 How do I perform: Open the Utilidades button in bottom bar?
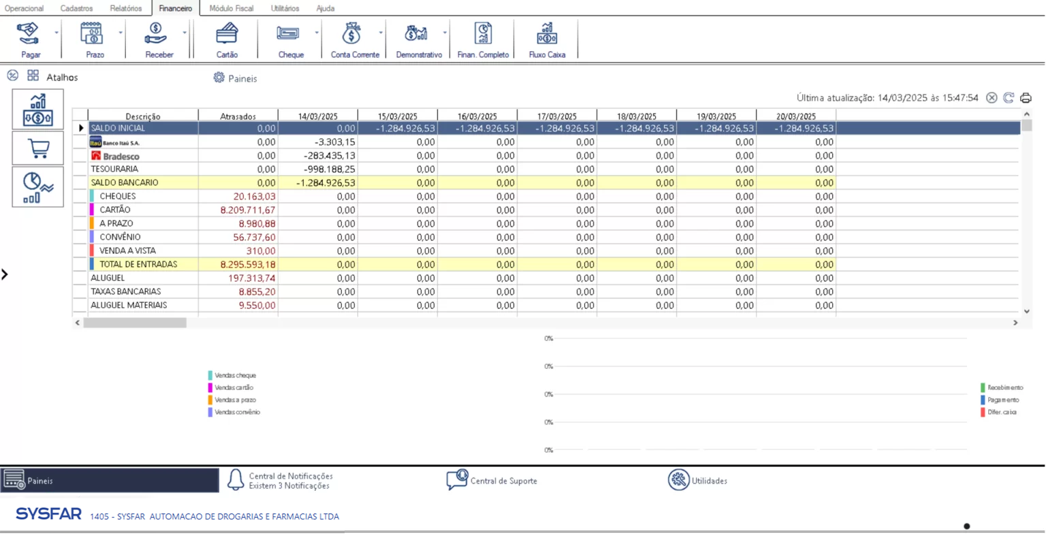coord(698,481)
